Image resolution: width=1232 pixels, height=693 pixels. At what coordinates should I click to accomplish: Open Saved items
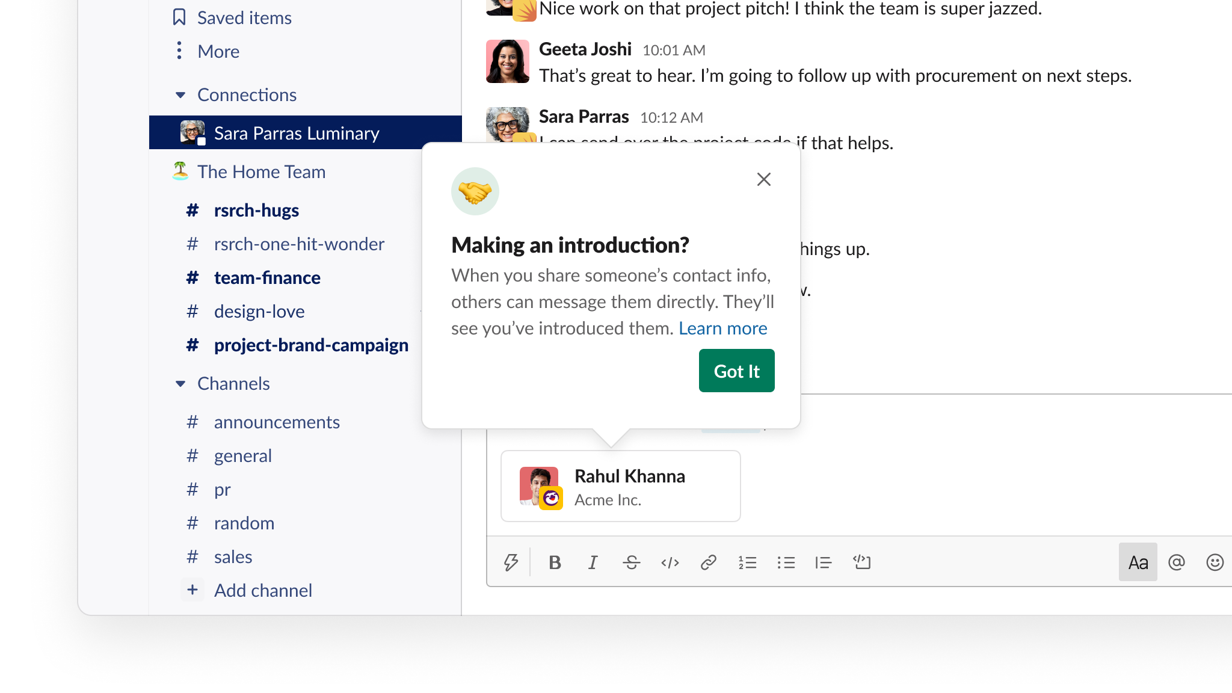244,17
